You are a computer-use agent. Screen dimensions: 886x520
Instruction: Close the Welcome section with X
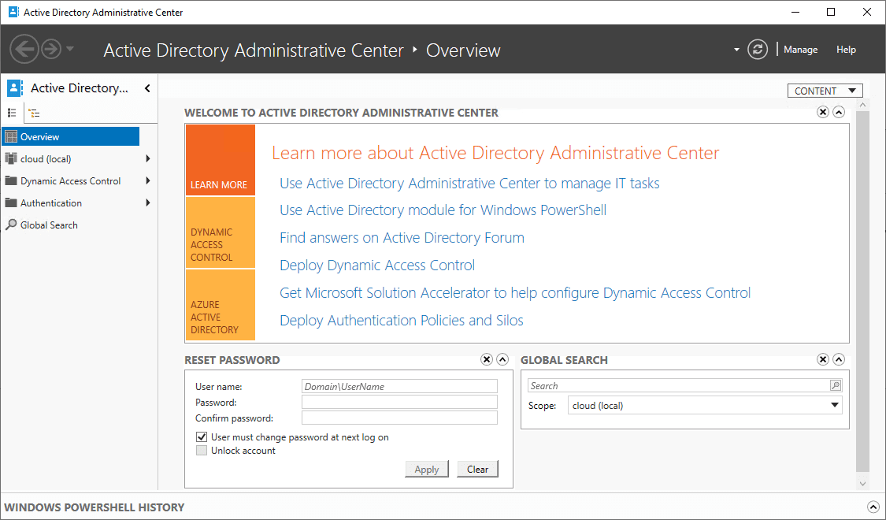point(823,113)
